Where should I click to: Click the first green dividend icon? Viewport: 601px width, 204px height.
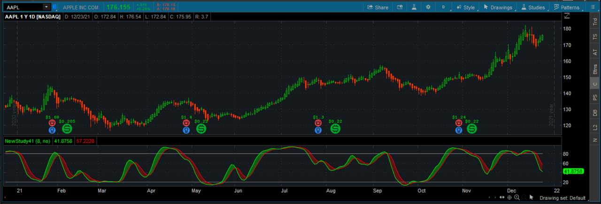pos(67,128)
